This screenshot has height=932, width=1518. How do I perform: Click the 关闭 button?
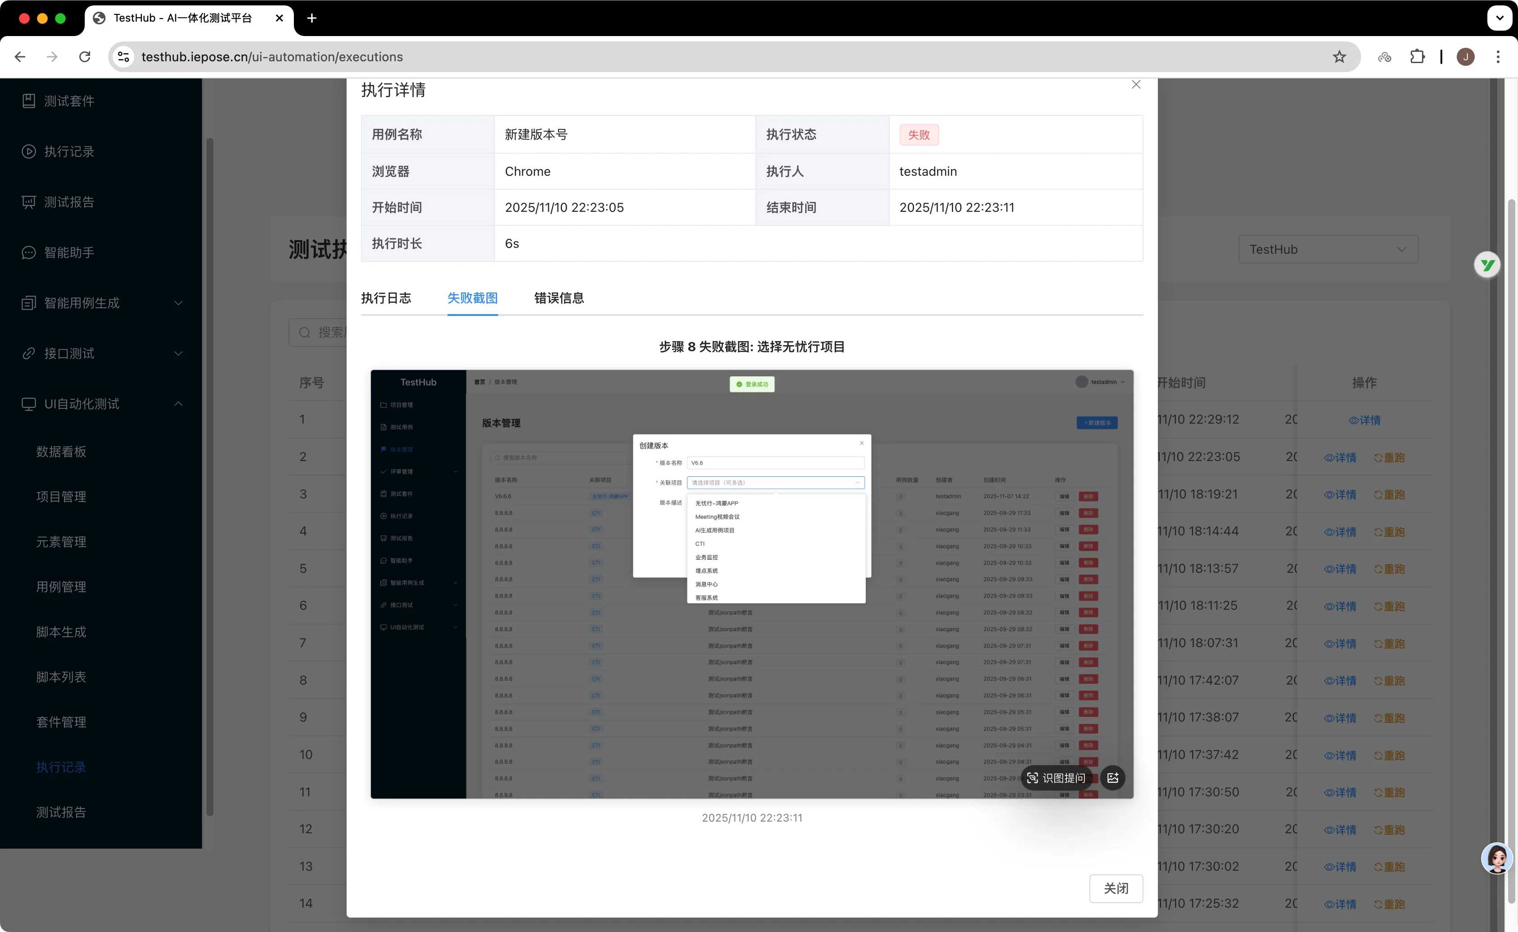(1116, 888)
